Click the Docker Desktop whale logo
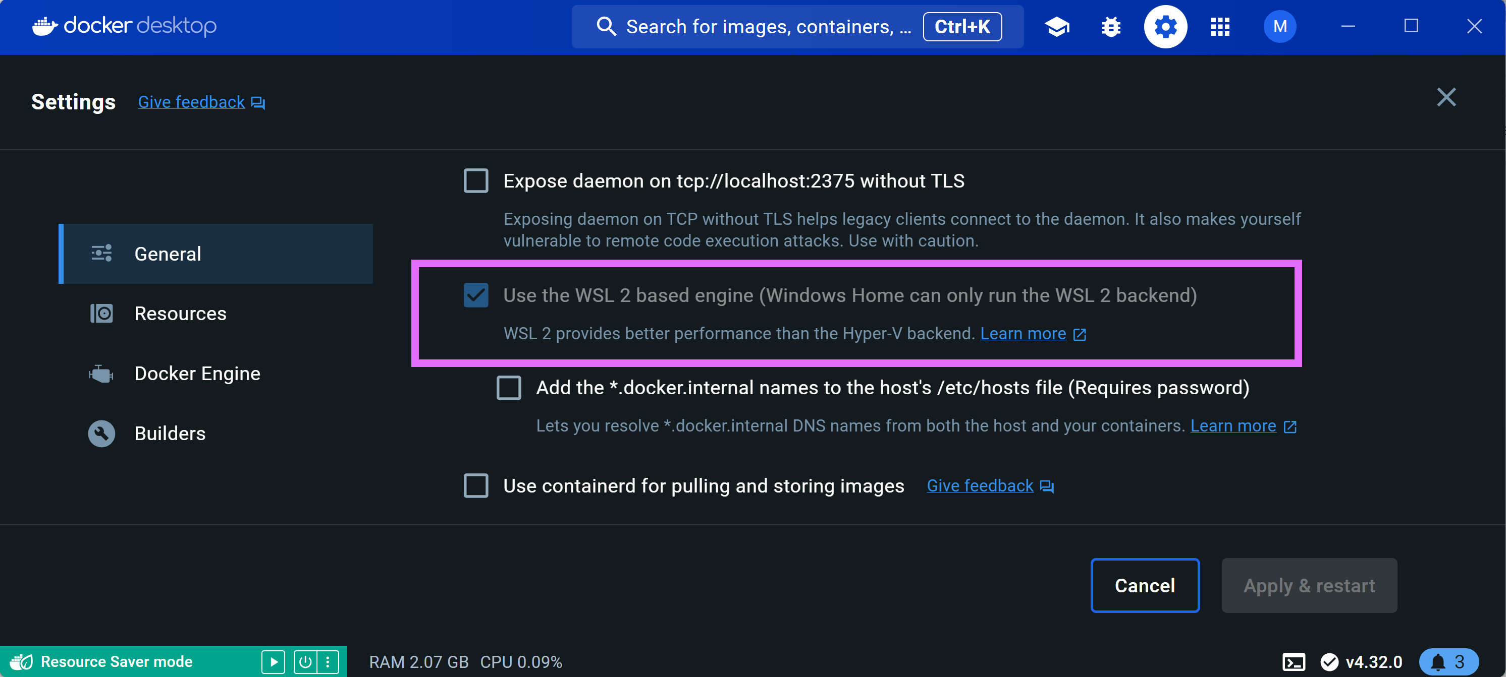The width and height of the screenshot is (1506, 677). click(45, 26)
